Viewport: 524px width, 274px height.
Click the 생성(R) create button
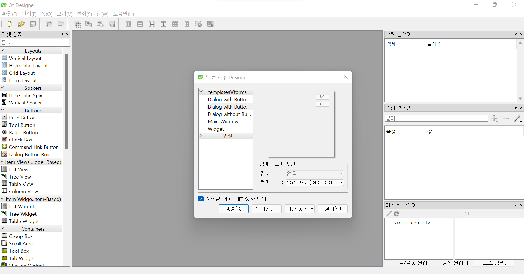coord(234,209)
